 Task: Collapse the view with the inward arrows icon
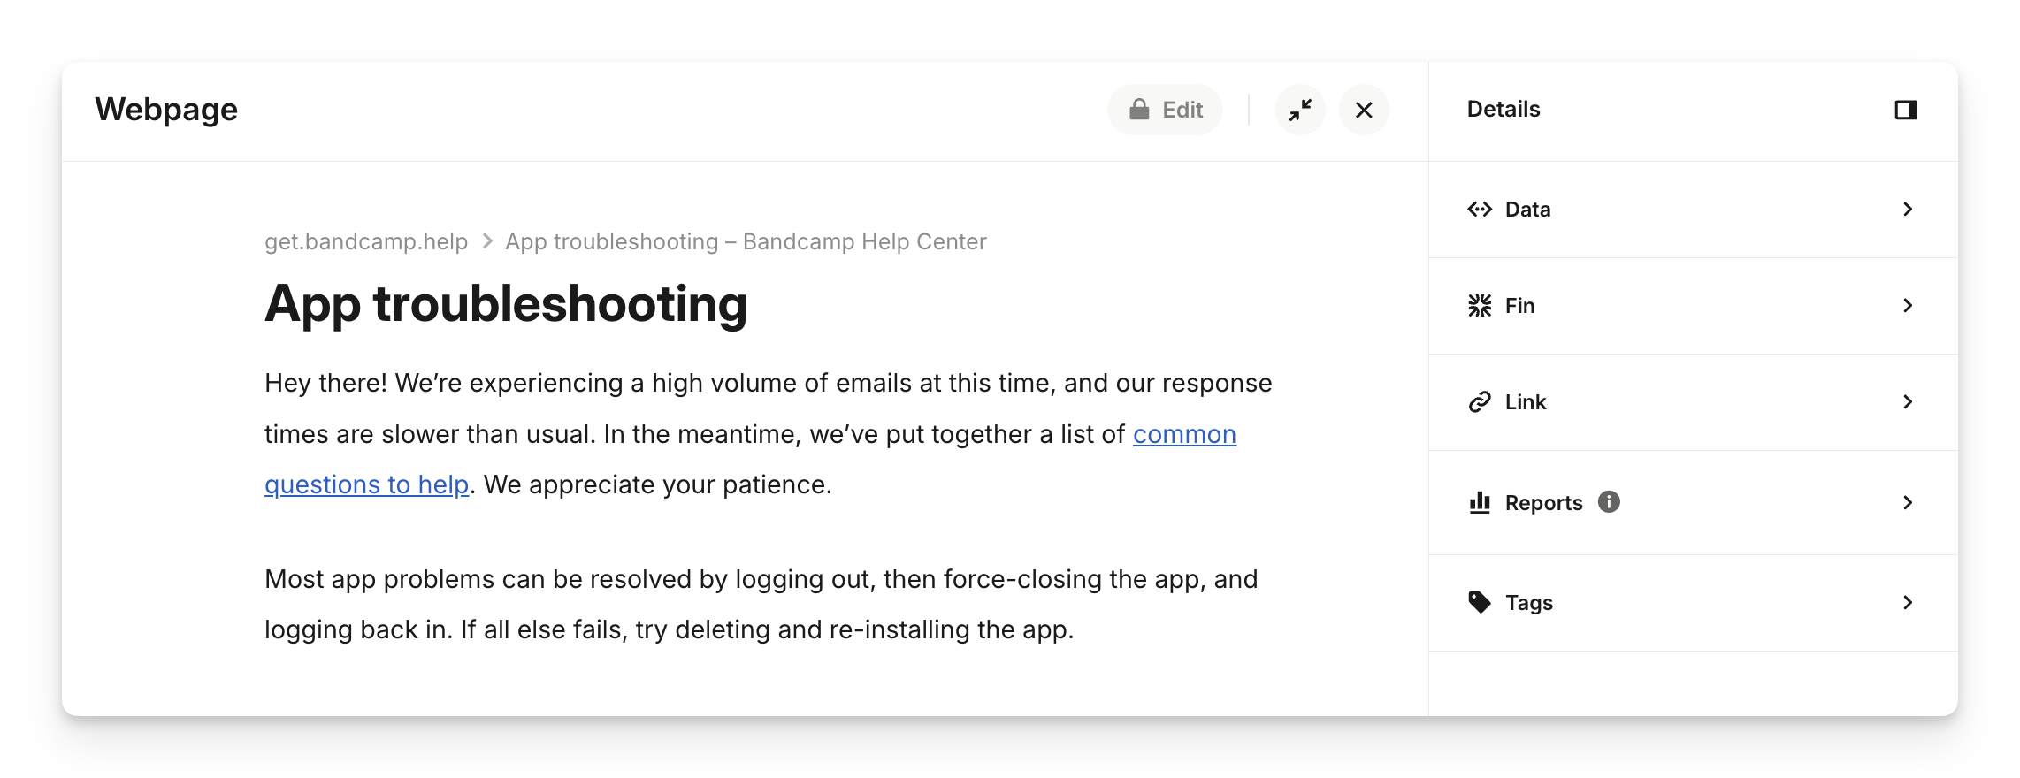coord(1300,110)
